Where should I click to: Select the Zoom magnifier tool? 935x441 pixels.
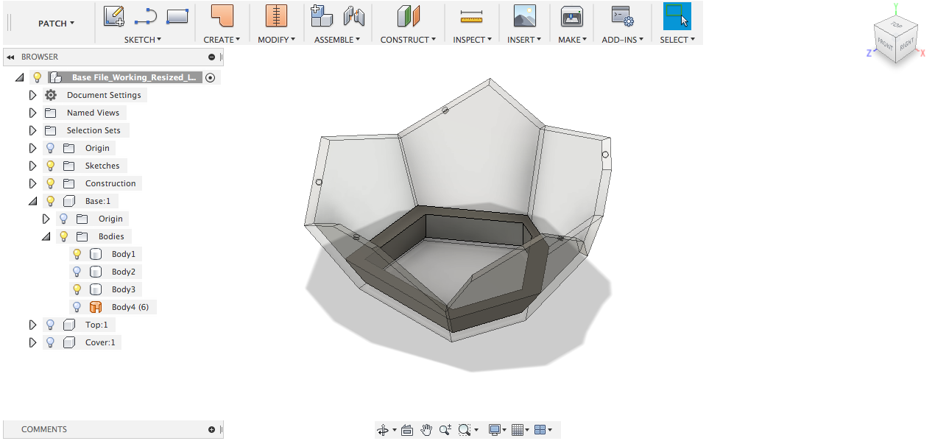click(x=445, y=430)
